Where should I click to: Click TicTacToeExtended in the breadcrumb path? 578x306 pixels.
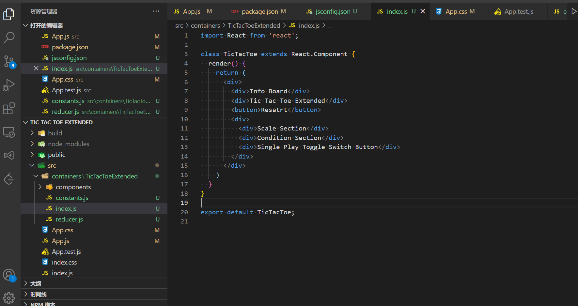pos(254,25)
